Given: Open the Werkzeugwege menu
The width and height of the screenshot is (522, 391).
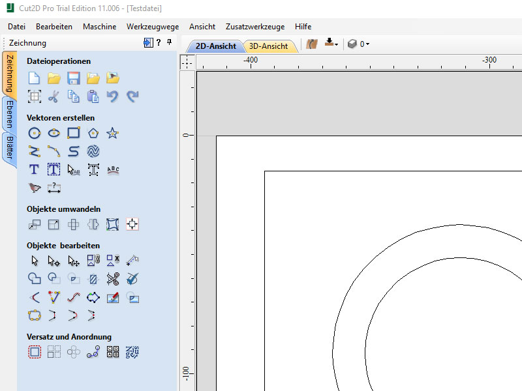Looking at the screenshot, I should (153, 27).
